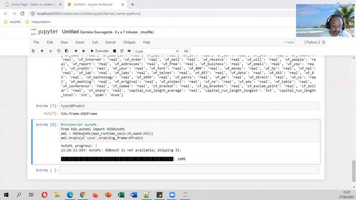
Task: Move the selected cell up
Action: (76, 51)
